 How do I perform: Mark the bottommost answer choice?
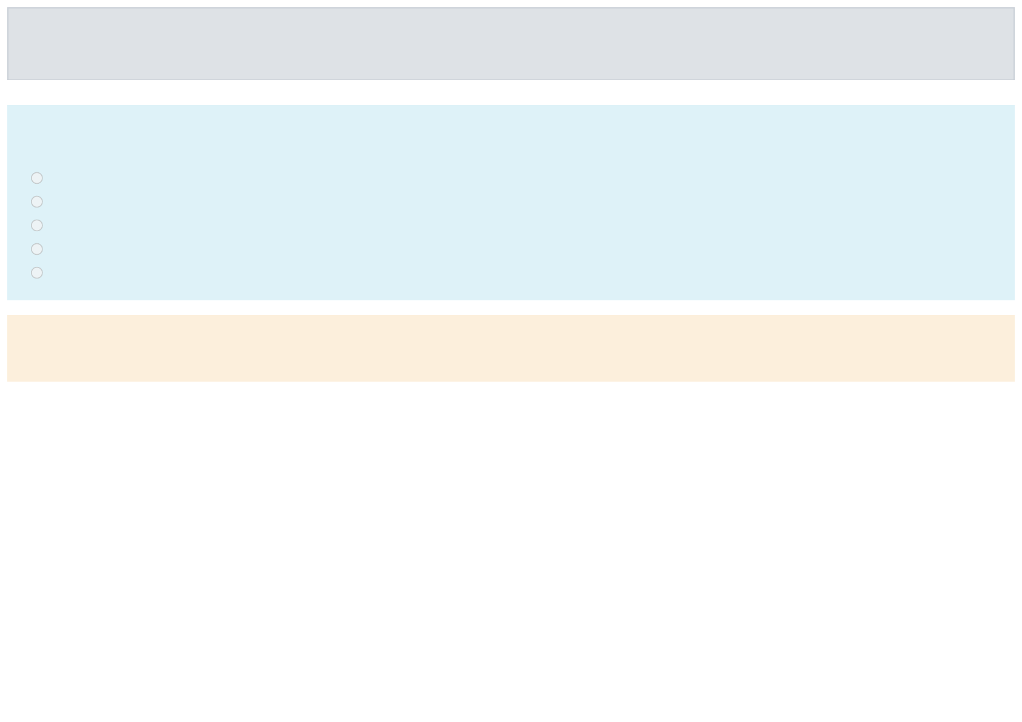pyautogui.click(x=37, y=272)
